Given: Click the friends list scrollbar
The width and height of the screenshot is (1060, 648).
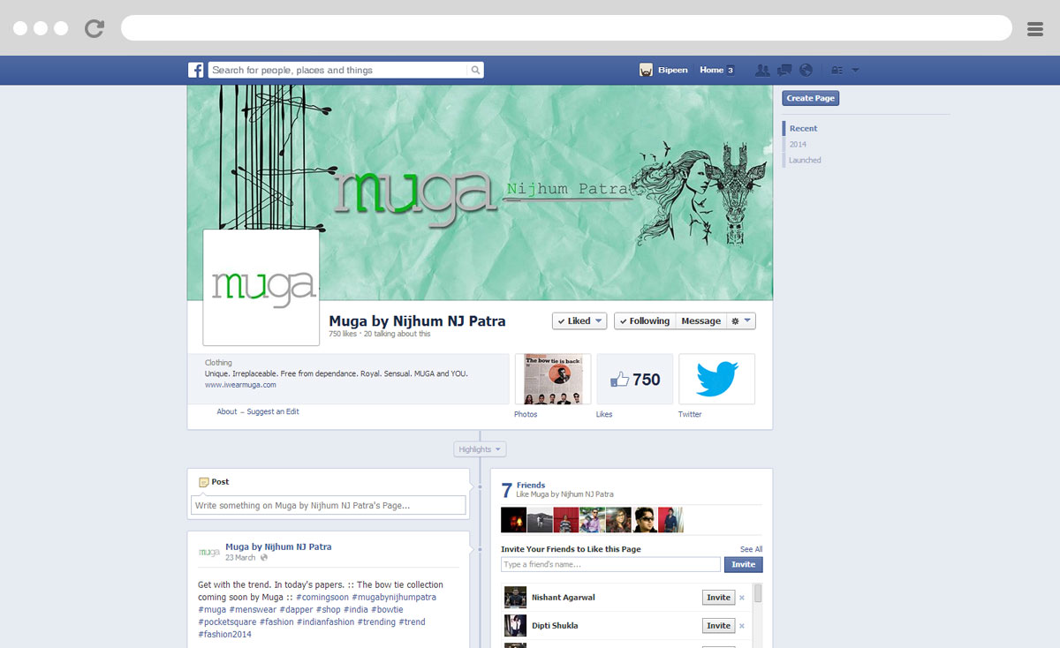Looking at the screenshot, I should [x=758, y=593].
